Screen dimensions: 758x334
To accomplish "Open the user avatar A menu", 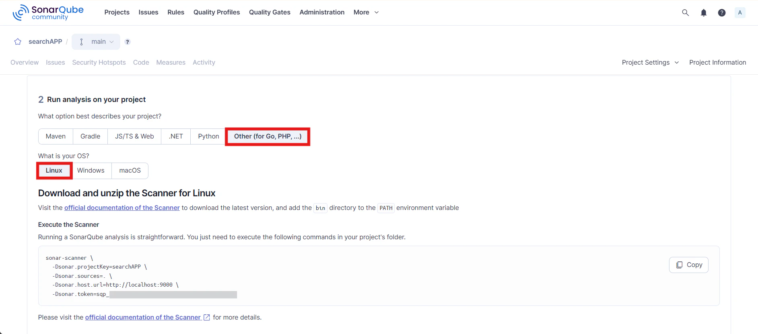I will [x=740, y=12].
